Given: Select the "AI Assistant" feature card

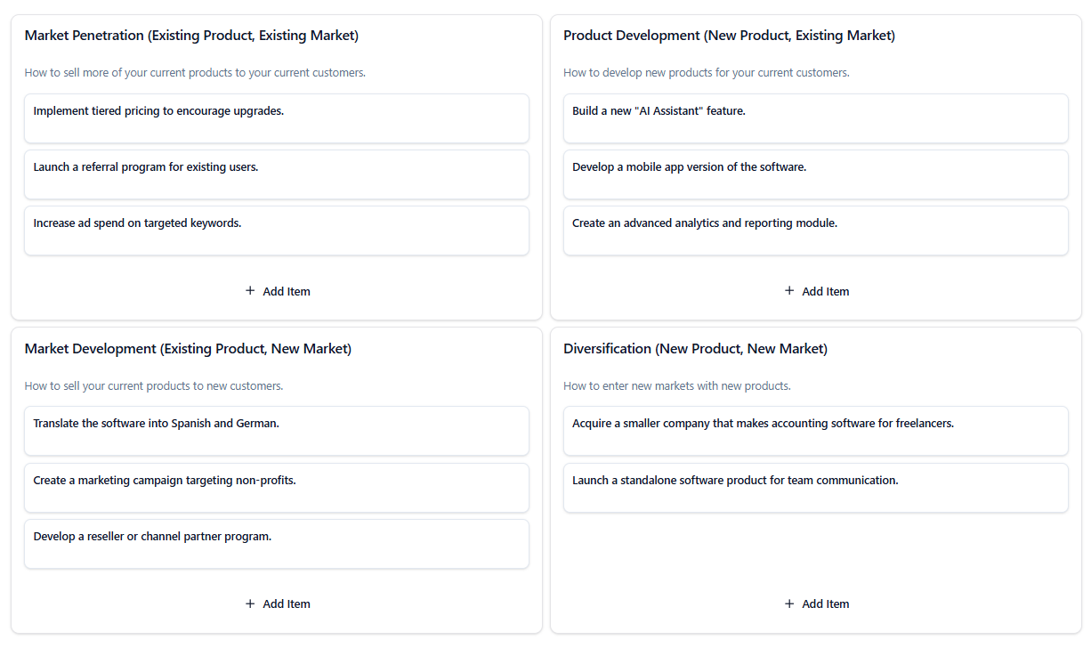Looking at the screenshot, I should coord(815,118).
